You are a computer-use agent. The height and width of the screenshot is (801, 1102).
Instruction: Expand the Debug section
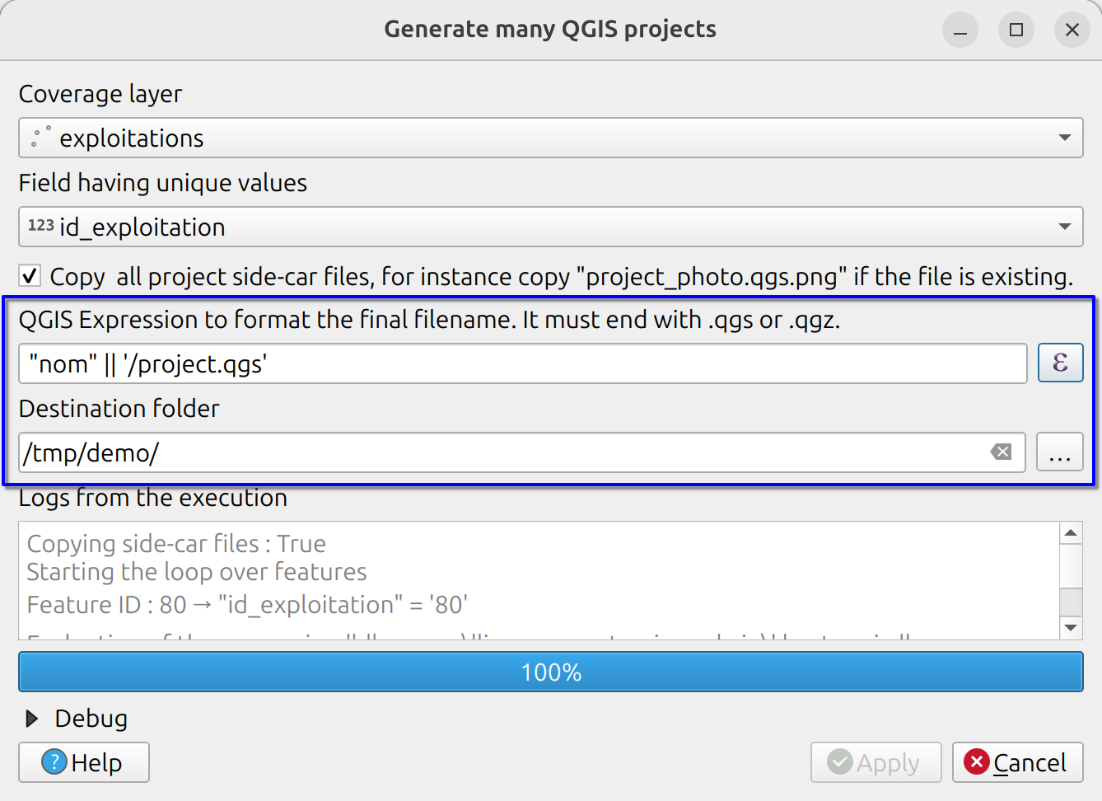click(32, 719)
